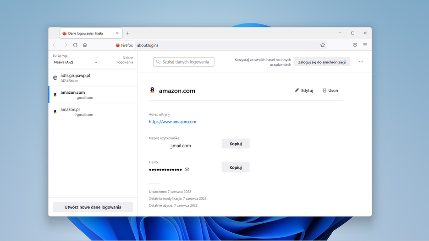
Task: Reload the page with refresh icon
Action: click(75, 45)
